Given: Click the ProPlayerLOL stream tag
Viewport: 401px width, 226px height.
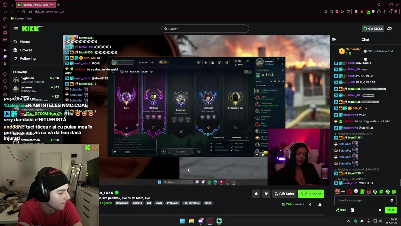Looking at the screenshot, I should tap(191, 203).
